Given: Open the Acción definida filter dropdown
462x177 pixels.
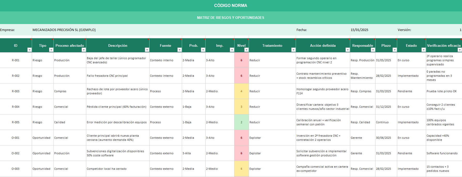Looking at the screenshot, I should click(x=348, y=50).
